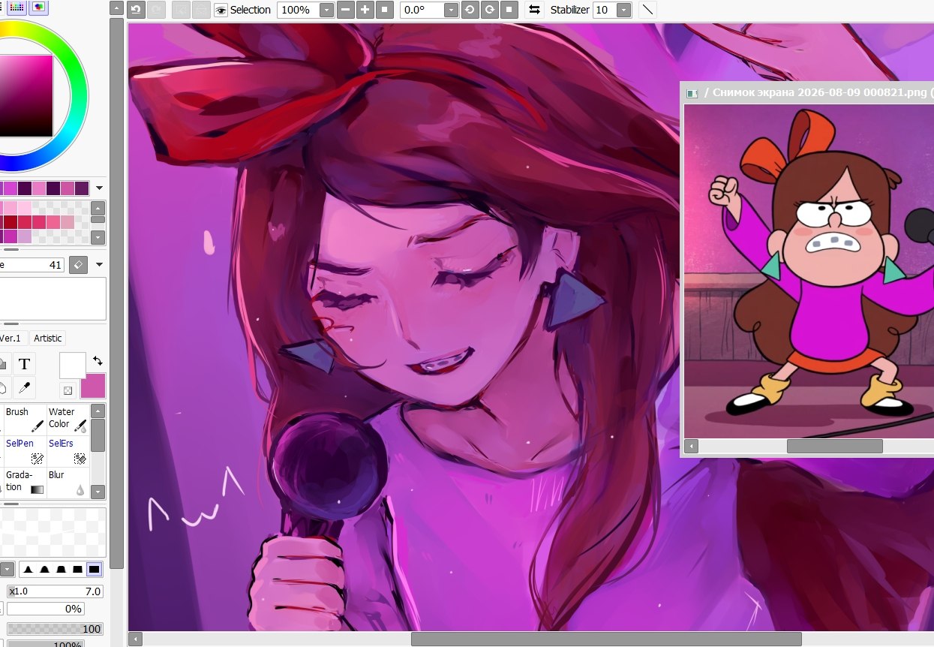
Task: Expand the color history dropdown arrow
Action: pos(99,188)
